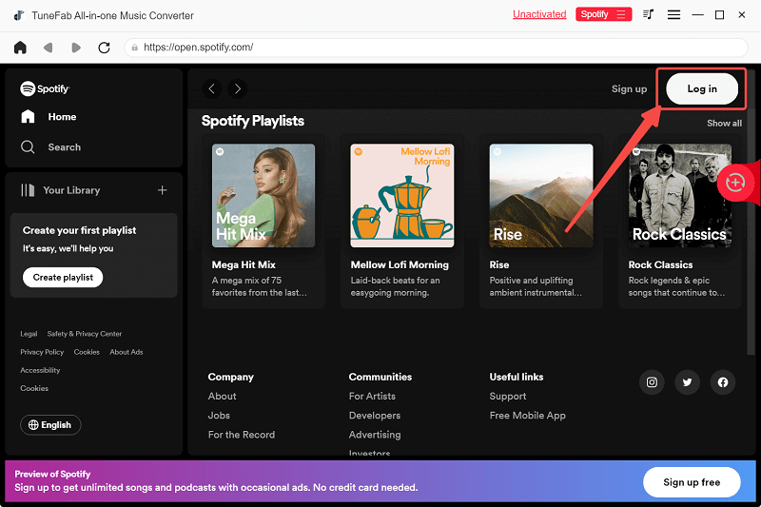This screenshot has height=507, width=761.
Task: Open the hamburger menu in title bar
Action: click(x=673, y=15)
